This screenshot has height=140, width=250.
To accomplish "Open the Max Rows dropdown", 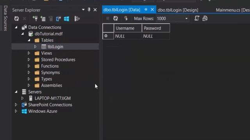I will 186,19.
